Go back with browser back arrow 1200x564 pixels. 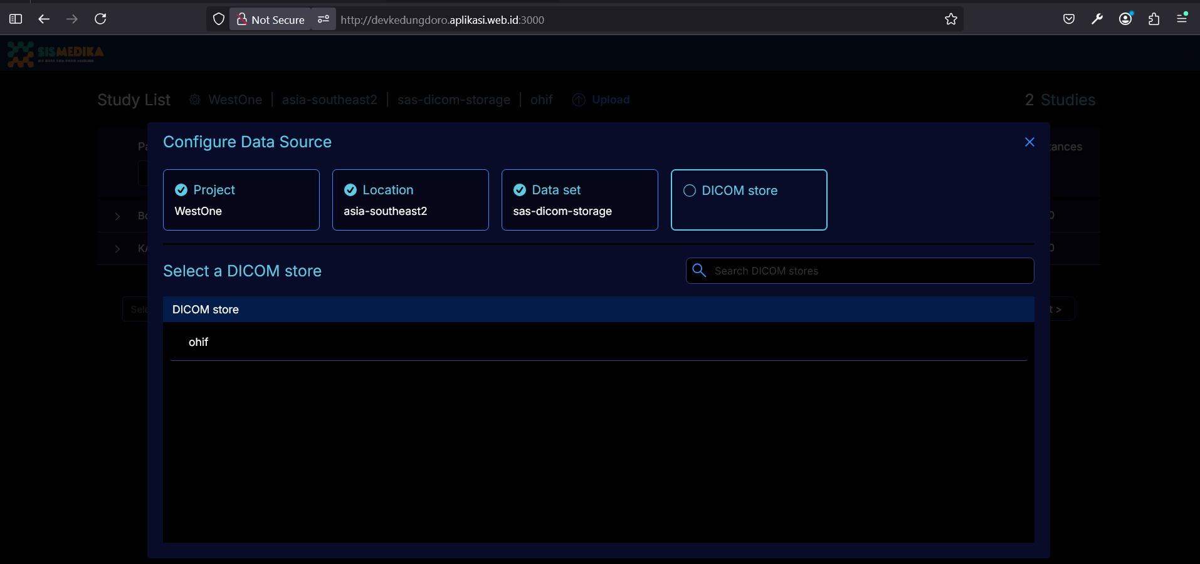pyautogui.click(x=44, y=19)
